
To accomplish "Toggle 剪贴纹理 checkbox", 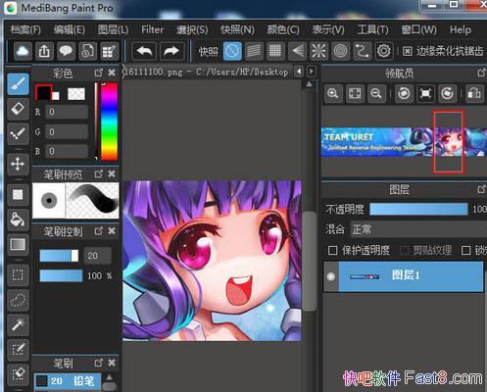I will click(x=405, y=250).
